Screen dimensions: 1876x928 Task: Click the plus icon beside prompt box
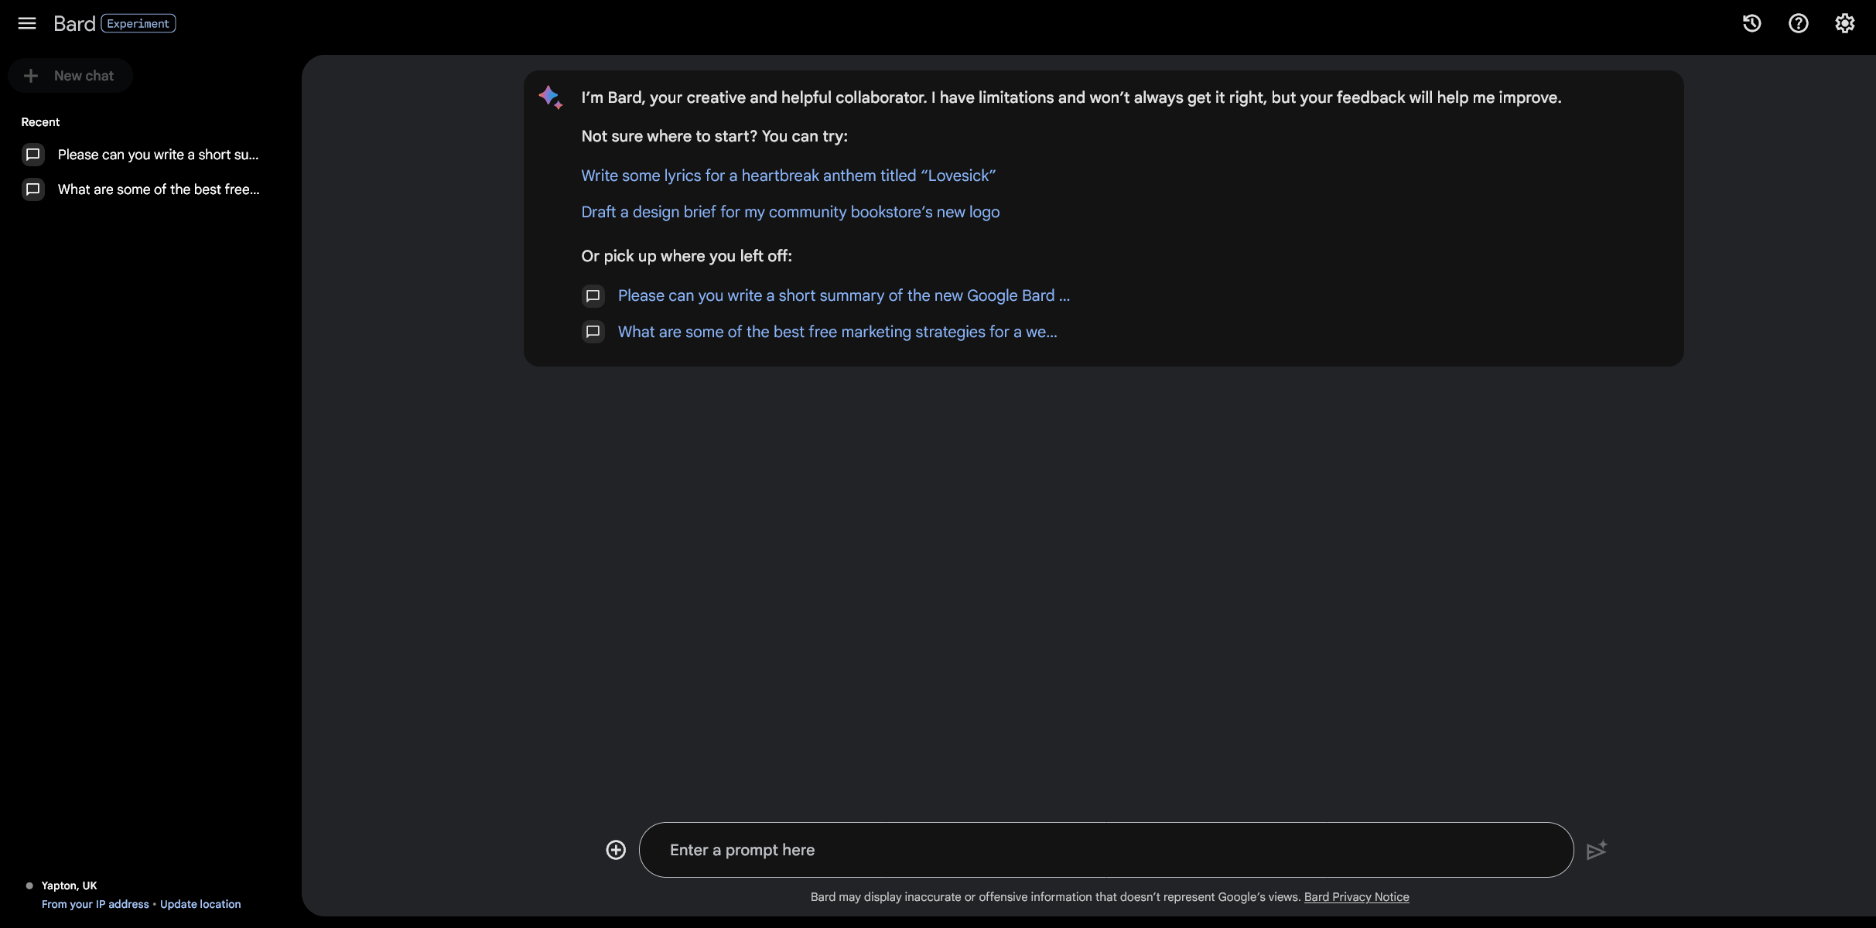615,849
